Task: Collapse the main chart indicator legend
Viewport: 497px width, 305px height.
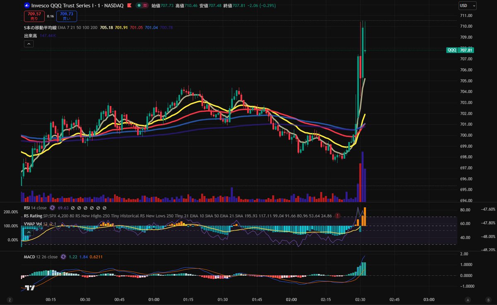Action: pyautogui.click(x=29, y=44)
